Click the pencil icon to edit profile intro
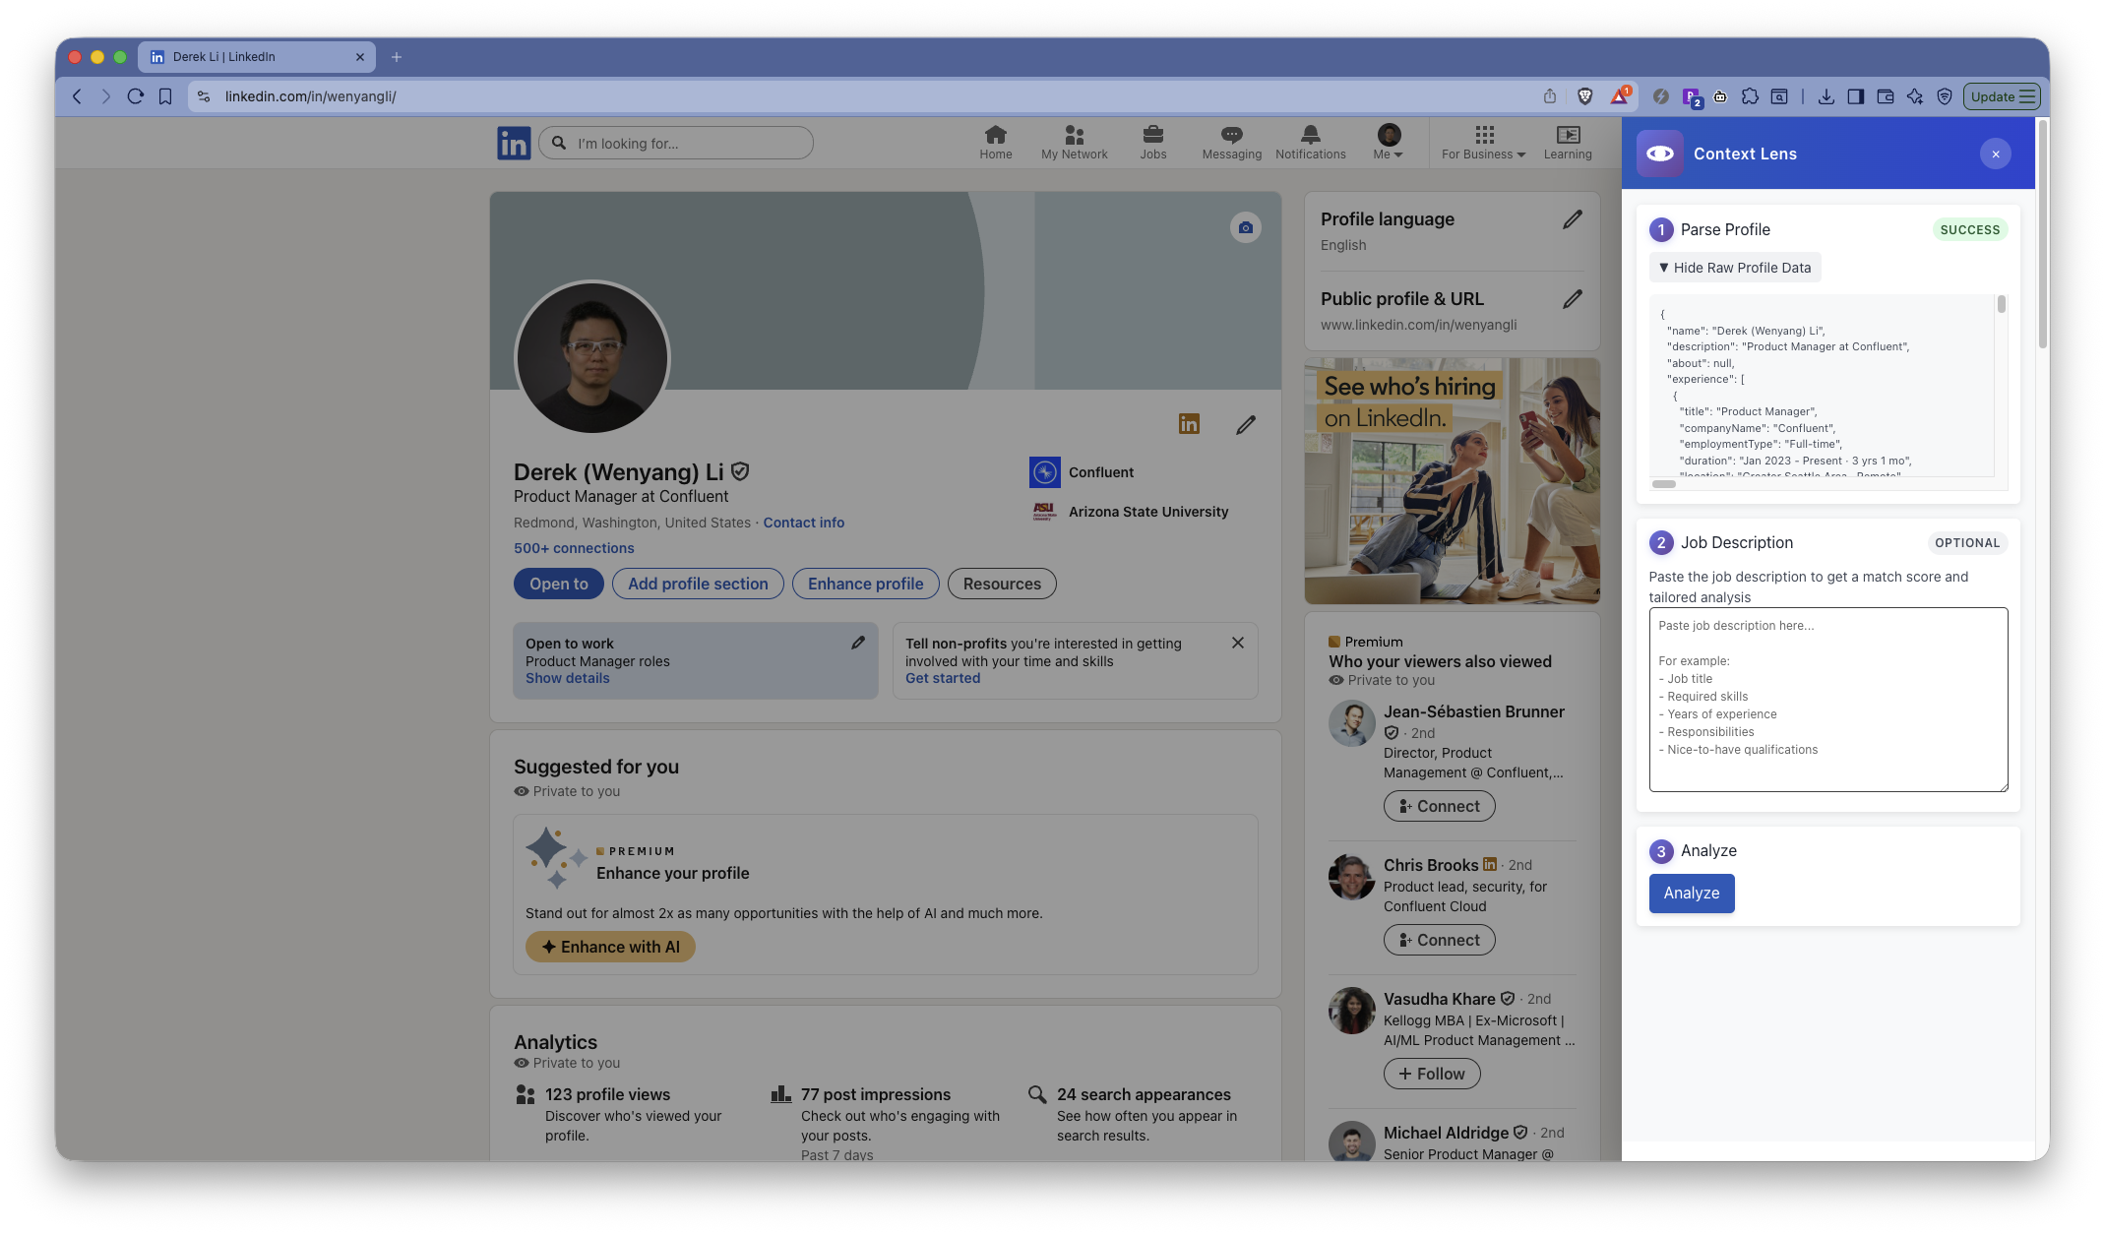This screenshot has height=1234, width=2105. click(x=1245, y=424)
